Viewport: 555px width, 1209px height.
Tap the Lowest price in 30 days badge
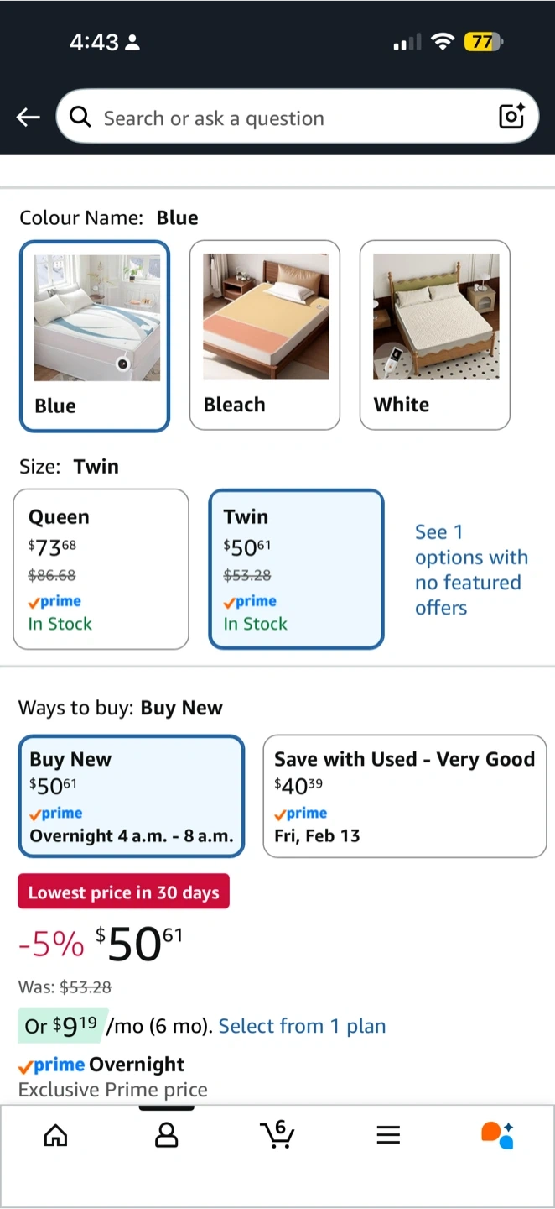[x=124, y=892]
